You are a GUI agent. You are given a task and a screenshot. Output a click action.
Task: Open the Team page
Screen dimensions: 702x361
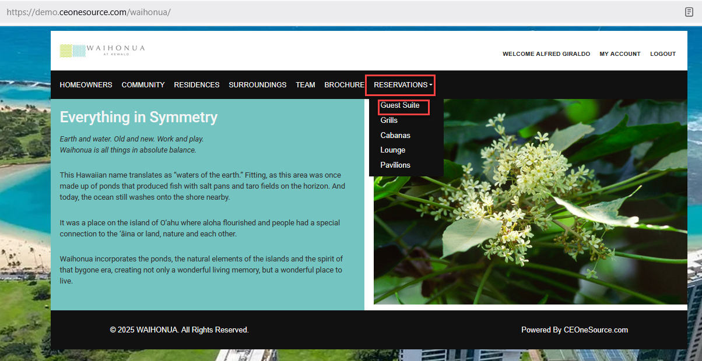click(305, 85)
